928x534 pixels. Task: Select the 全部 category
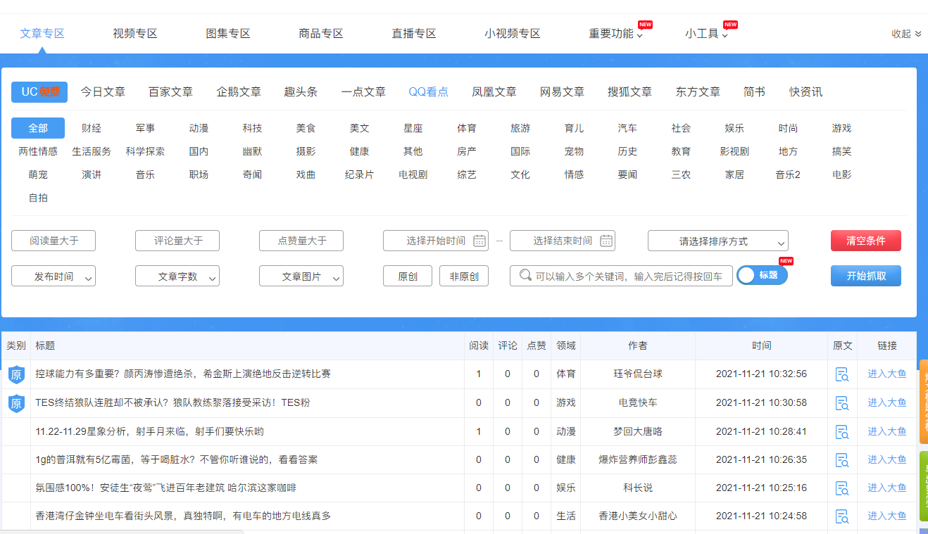(x=38, y=128)
